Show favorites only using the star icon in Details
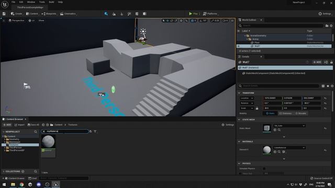The height and width of the screenshot is (188, 335). (x=328, y=86)
